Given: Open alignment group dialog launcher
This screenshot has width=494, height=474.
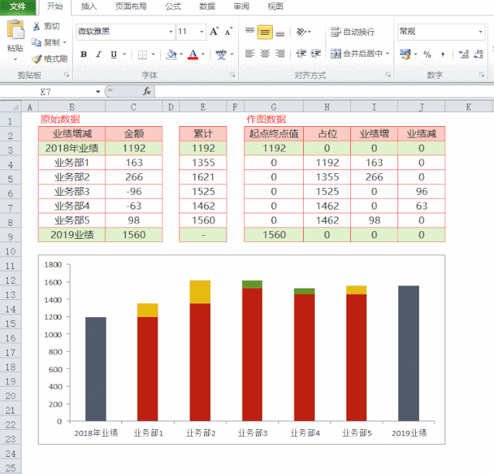Looking at the screenshot, I should click(x=388, y=75).
